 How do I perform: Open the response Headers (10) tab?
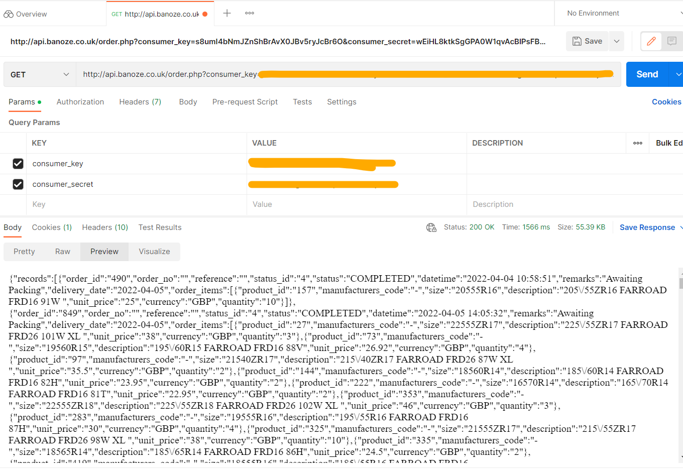pos(105,227)
